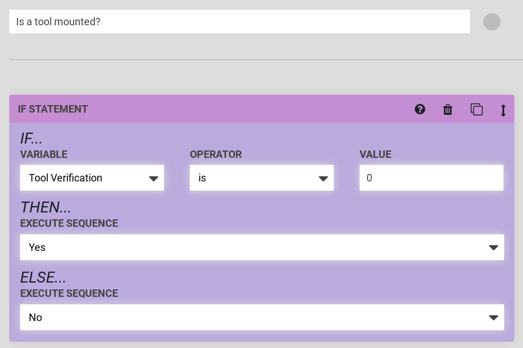The height and width of the screenshot is (348, 523).
Task: Click the OPERATOR label
Action: coord(216,154)
